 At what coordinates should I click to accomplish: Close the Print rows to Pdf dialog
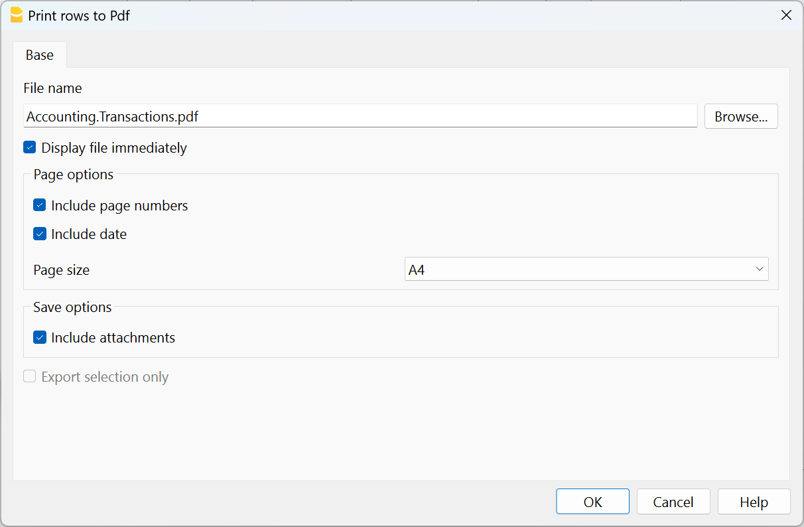(x=786, y=15)
